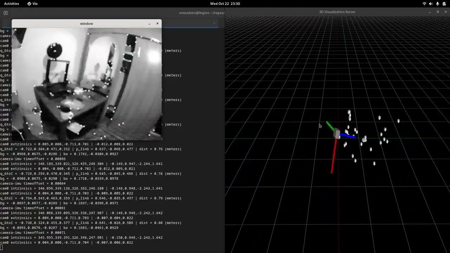The height and width of the screenshot is (253, 450).
Task: Close the 'window' camera view
Action: point(157,24)
